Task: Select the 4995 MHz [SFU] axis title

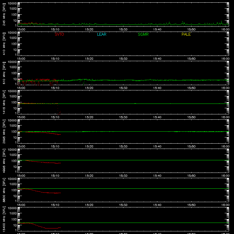Action: click(4, 161)
